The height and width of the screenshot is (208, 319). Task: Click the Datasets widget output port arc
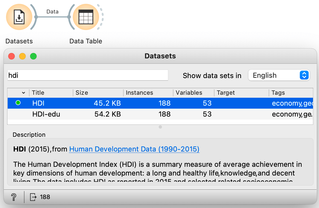(x=34, y=17)
